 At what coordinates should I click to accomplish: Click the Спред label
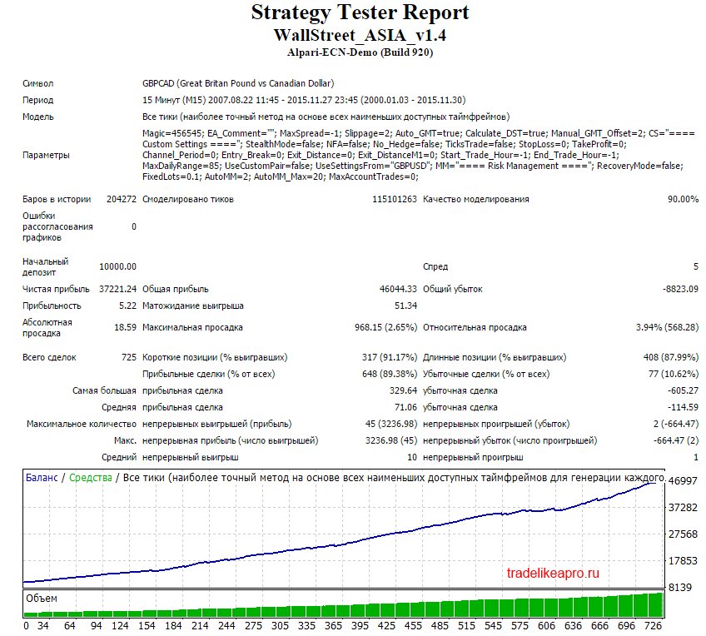(435, 266)
